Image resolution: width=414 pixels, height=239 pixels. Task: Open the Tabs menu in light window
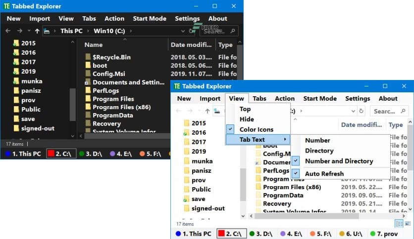[x=259, y=98]
